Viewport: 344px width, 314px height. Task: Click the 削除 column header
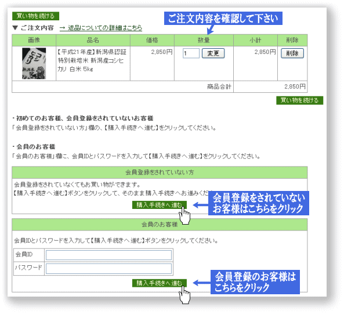(292, 40)
